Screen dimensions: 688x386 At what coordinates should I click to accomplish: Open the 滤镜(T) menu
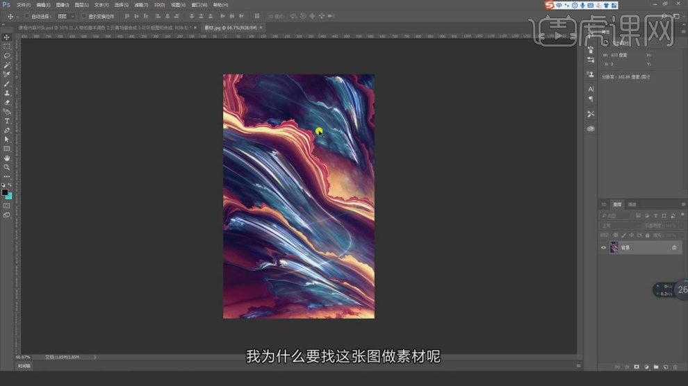[x=141, y=5]
